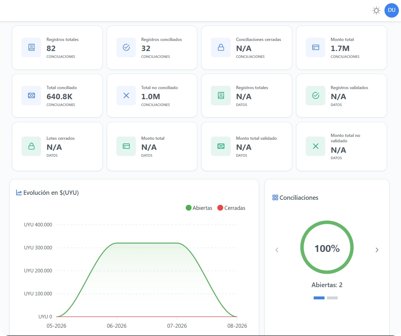Go to the previous Conciliaciones slide
The height and width of the screenshot is (336, 401).
tap(277, 250)
